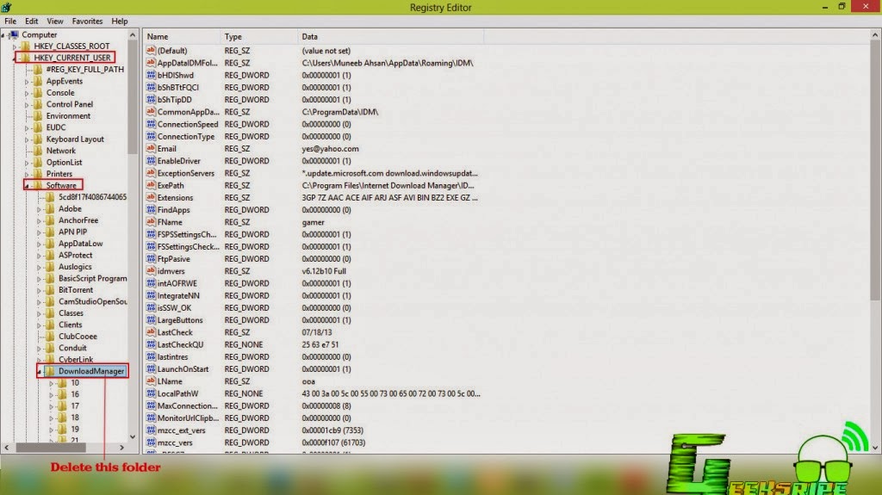Select the AnchorFree key
Image resolution: width=882 pixels, height=495 pixels.
tap(78, 220)
